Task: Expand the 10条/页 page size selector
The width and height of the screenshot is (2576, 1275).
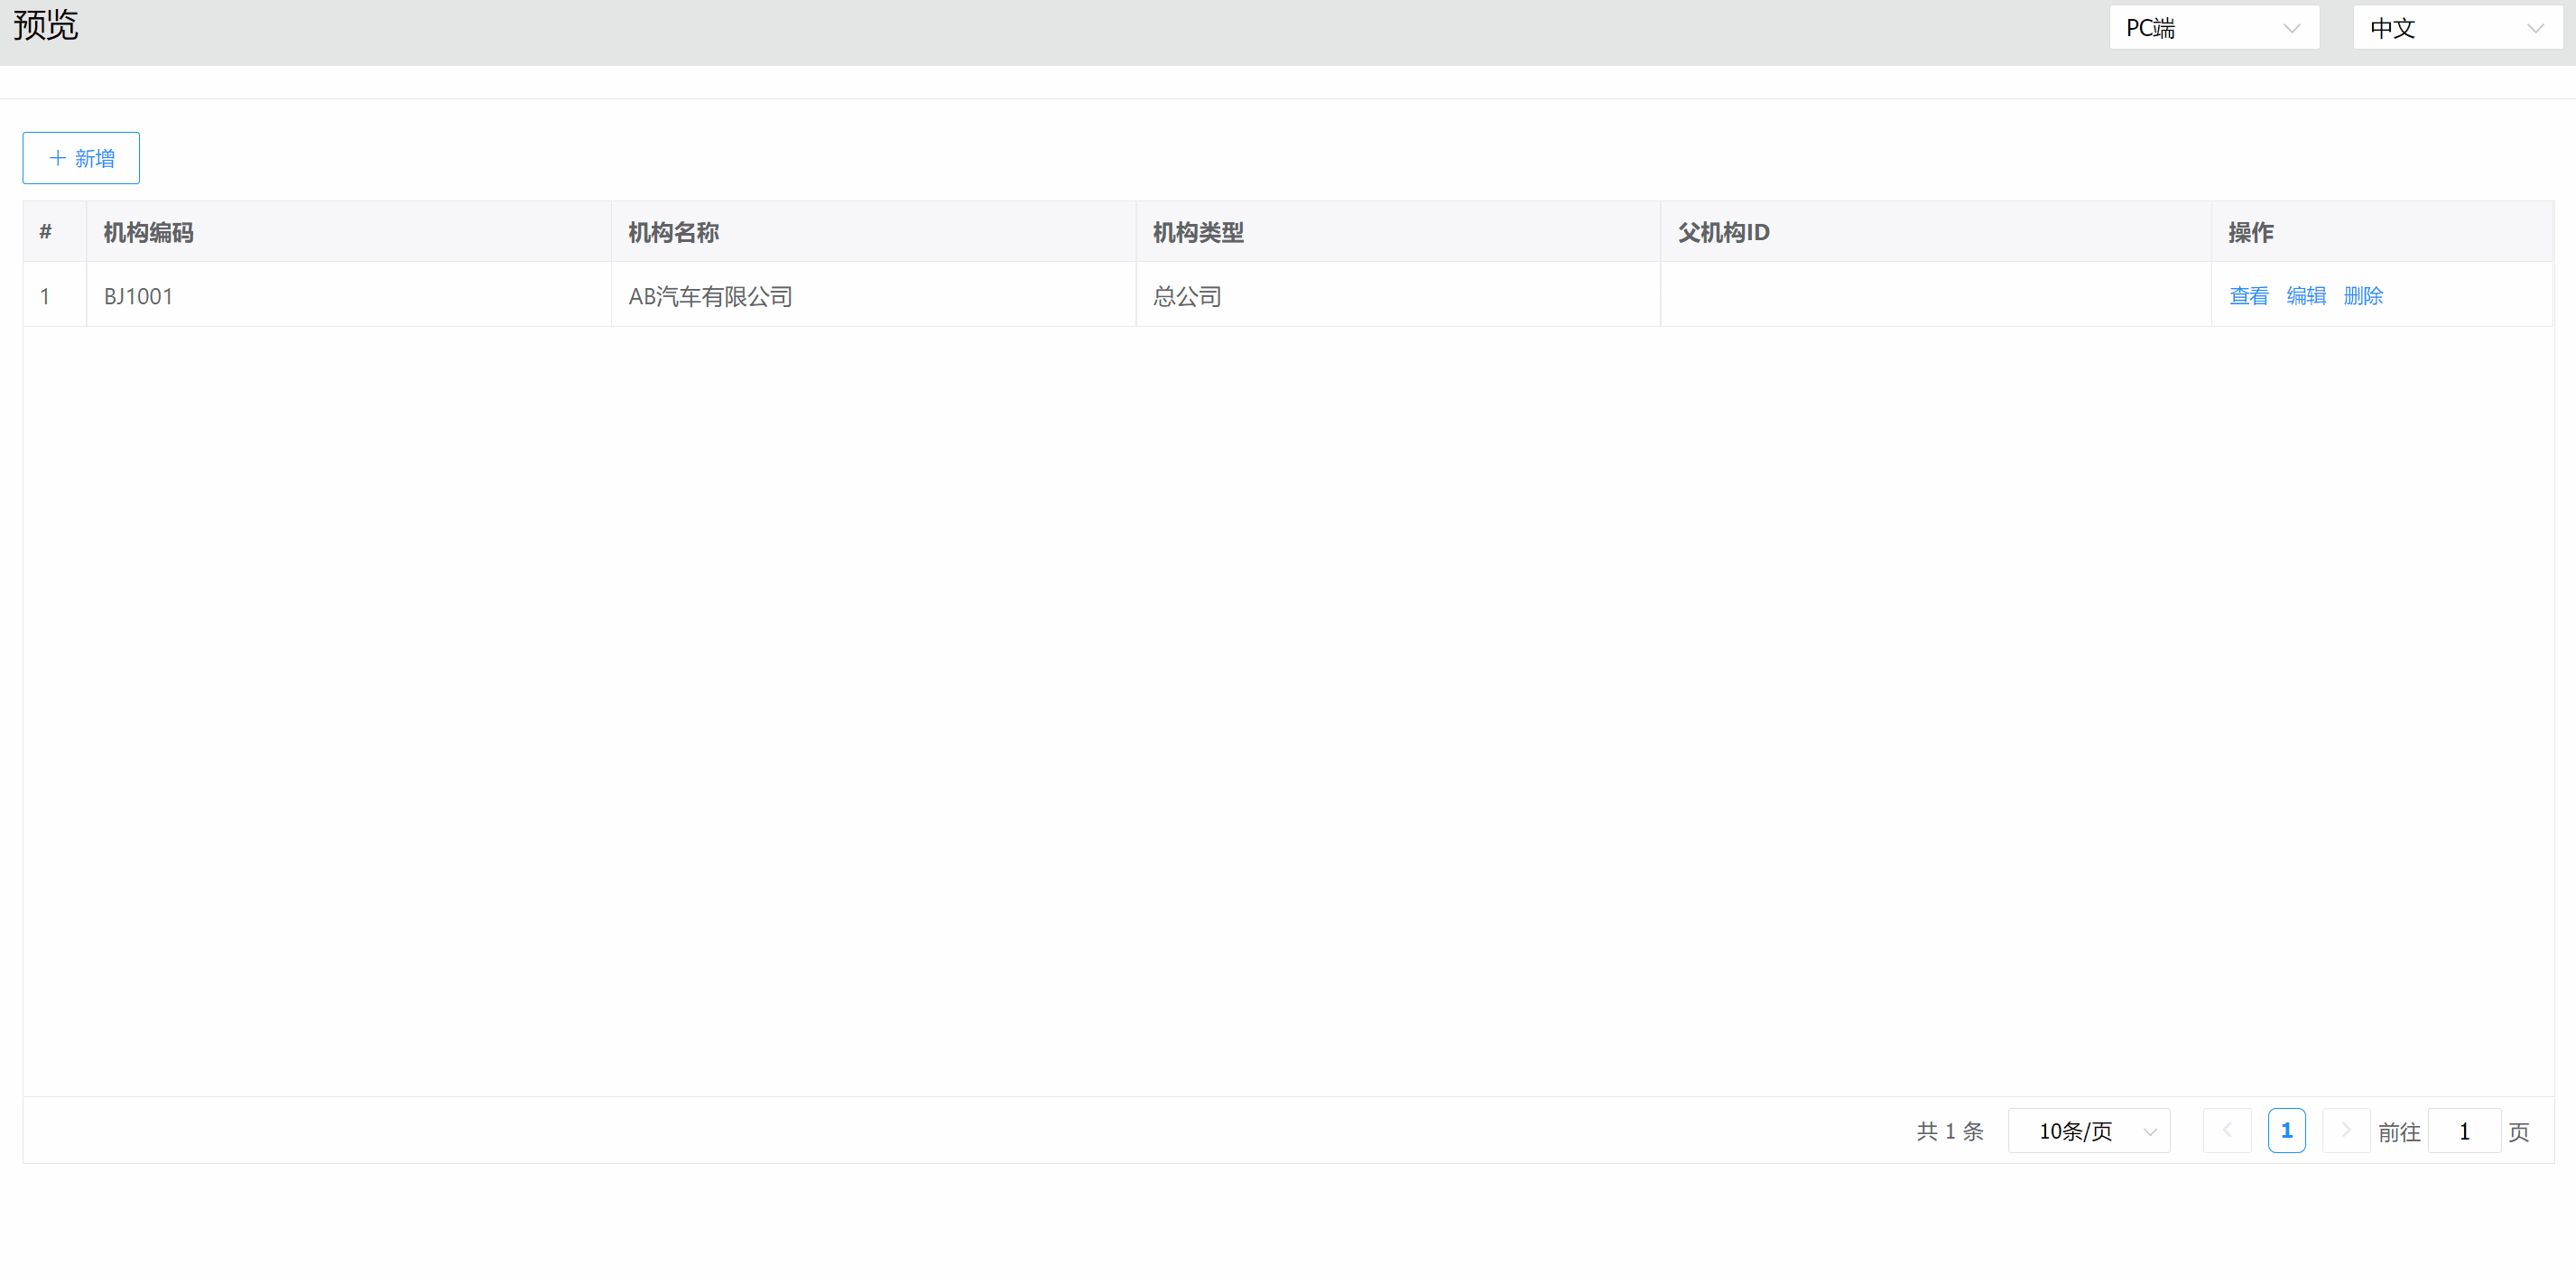Action: 2088,1131
